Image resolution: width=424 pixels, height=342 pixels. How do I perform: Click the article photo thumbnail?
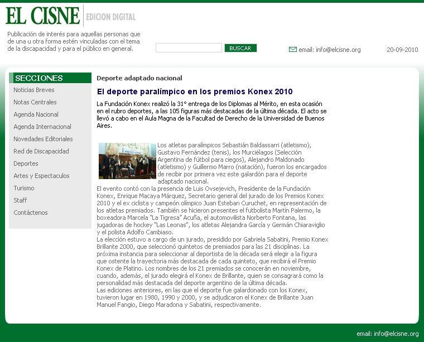(127, 161)
